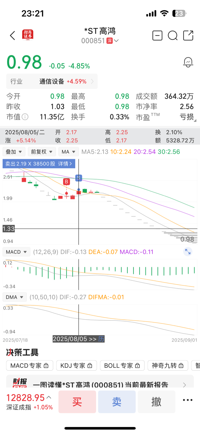Tap the 决策工具 section heading
Screen dimensions: 200x434
point(22,352)
